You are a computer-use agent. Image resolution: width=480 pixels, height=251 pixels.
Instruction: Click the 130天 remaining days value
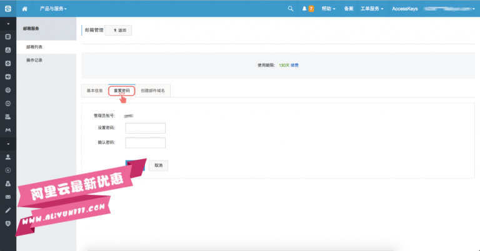[x=284, y=65]
